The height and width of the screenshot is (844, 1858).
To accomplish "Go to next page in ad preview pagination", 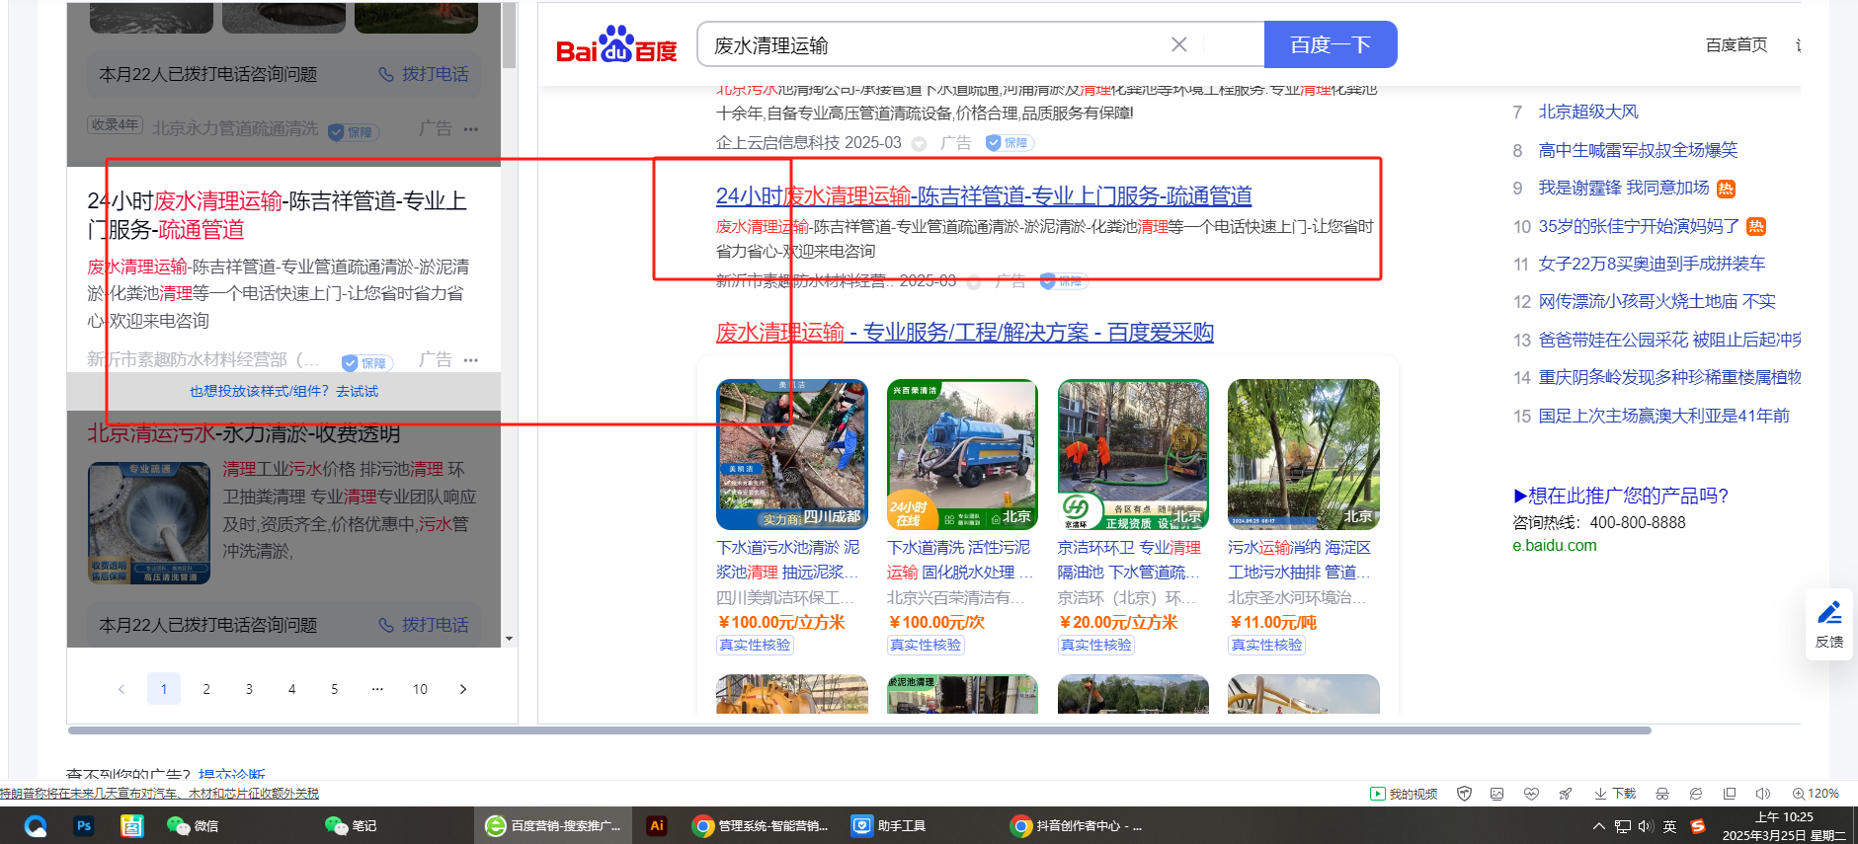I will [463, 689].
